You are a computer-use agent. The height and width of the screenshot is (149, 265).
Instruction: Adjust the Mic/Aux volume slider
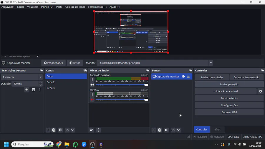click(x=122, y=100)
